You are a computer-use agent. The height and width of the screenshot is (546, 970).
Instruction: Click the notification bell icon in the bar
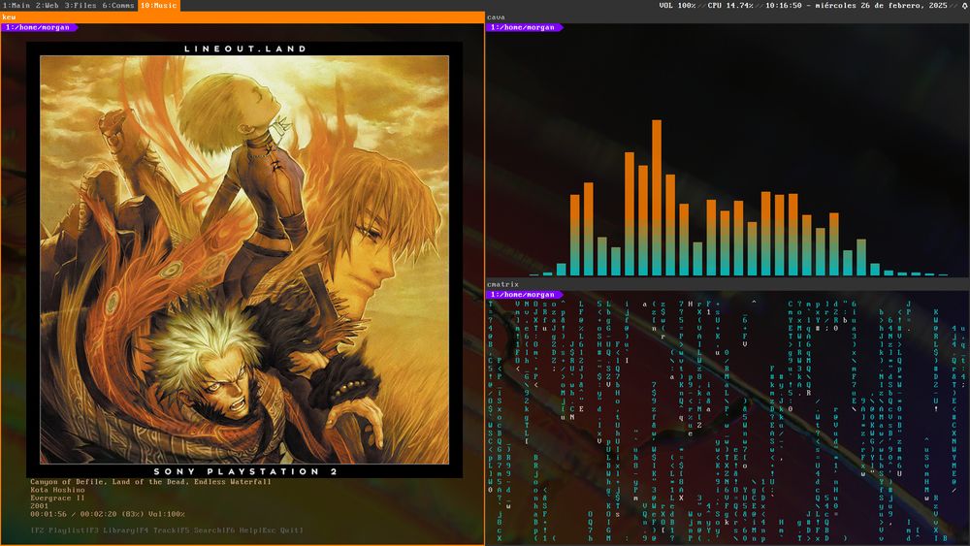point(964,6)
